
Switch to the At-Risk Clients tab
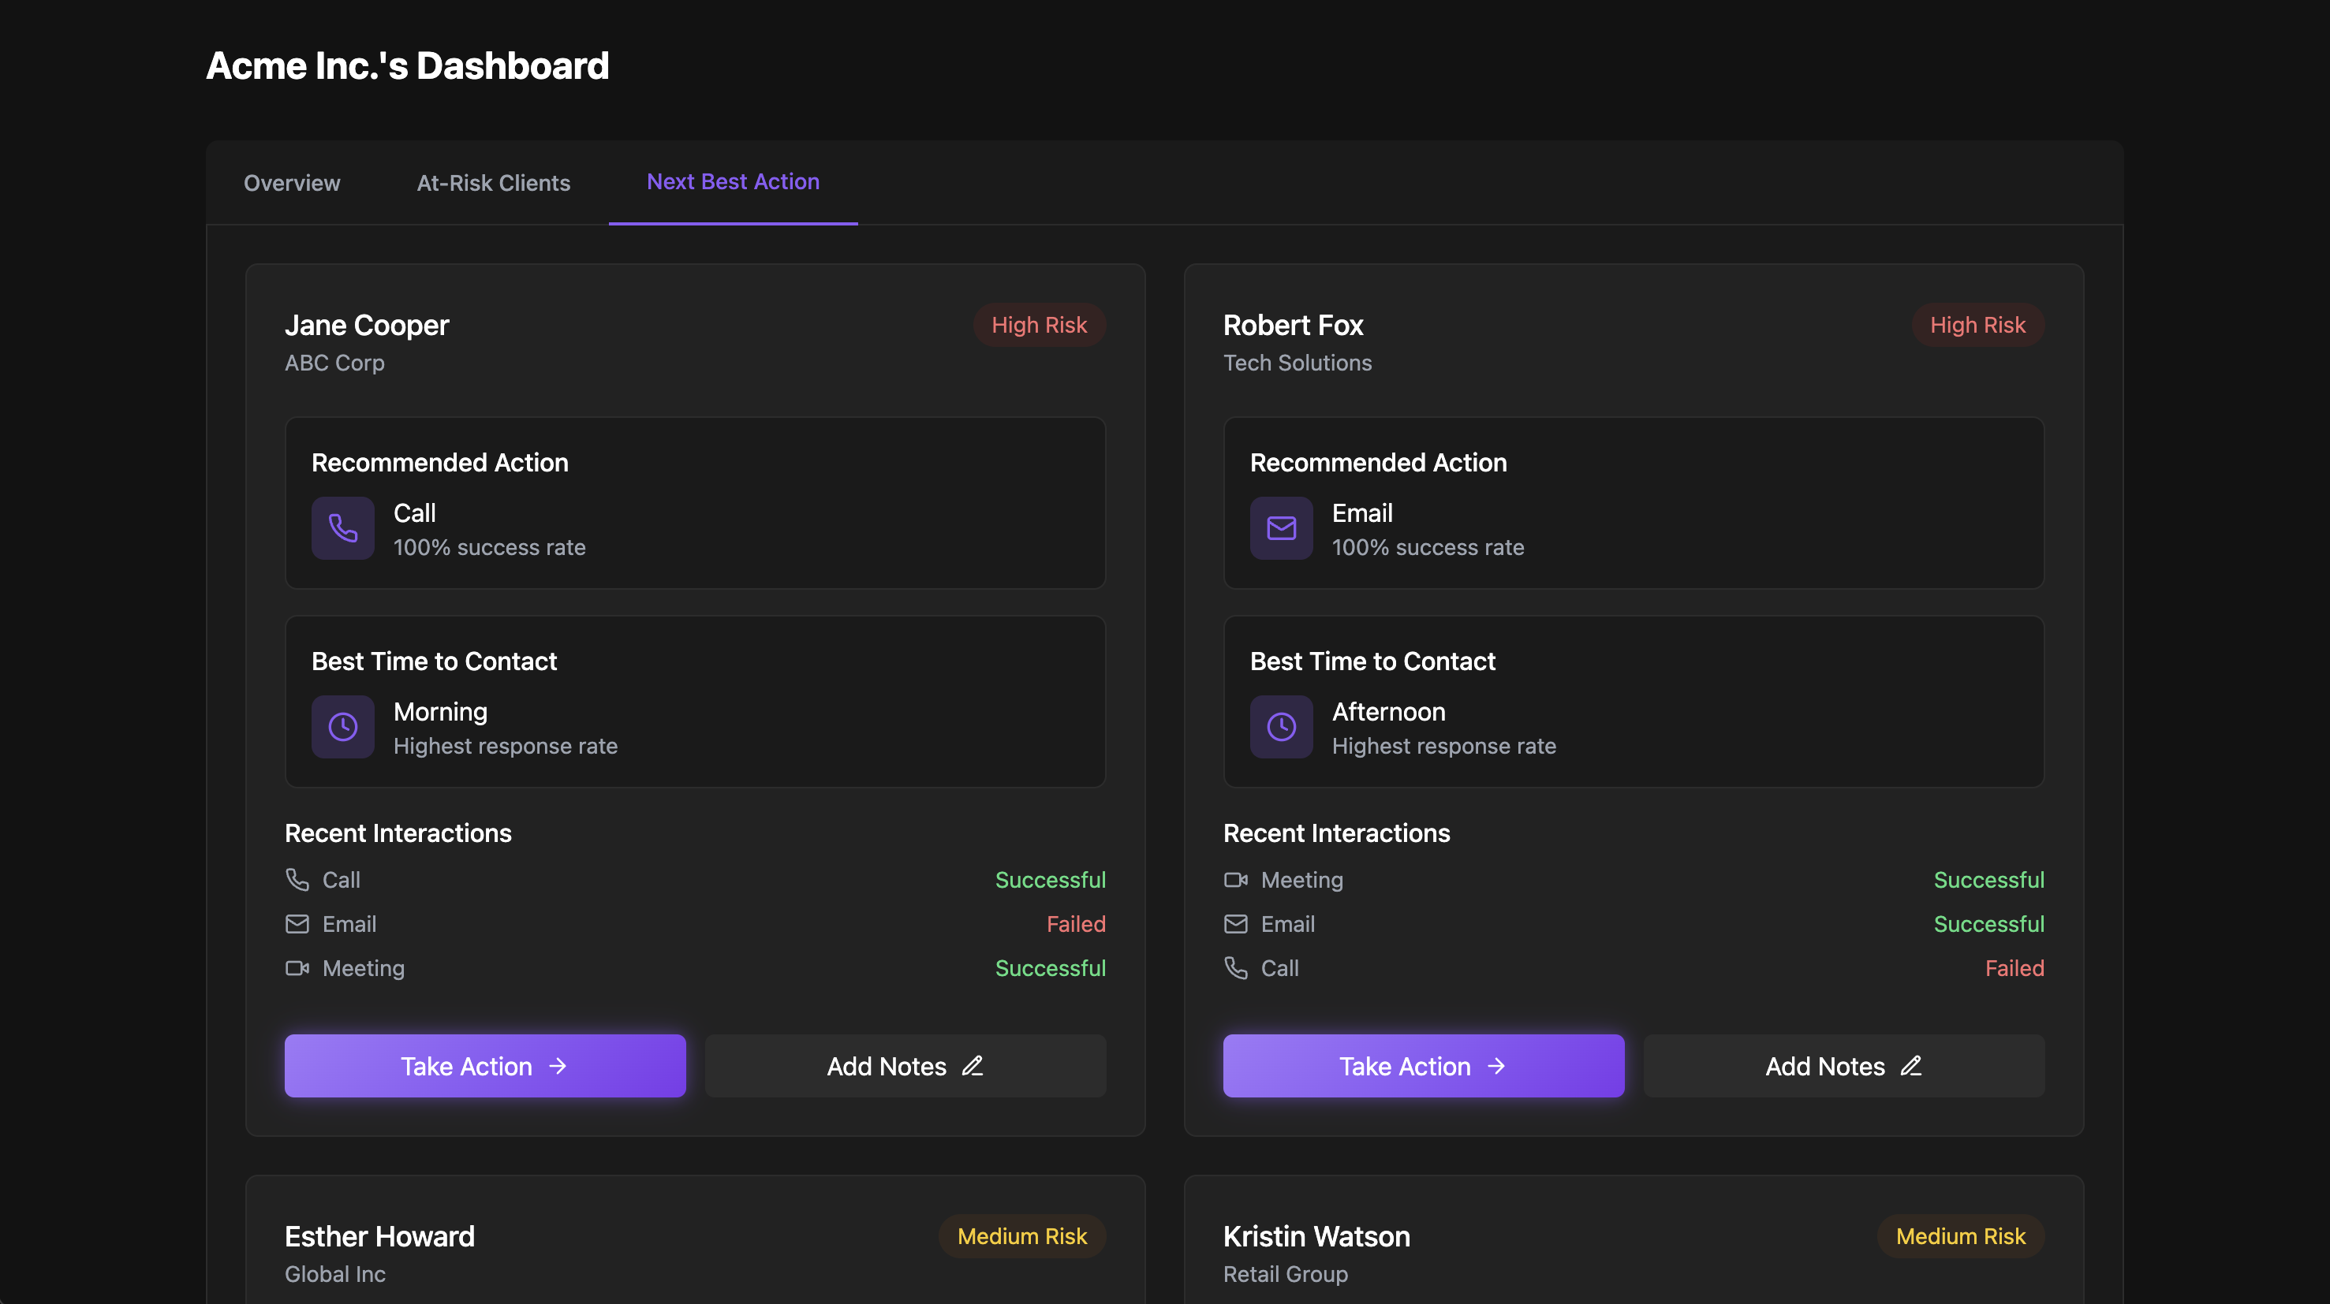tap(494, 183)
